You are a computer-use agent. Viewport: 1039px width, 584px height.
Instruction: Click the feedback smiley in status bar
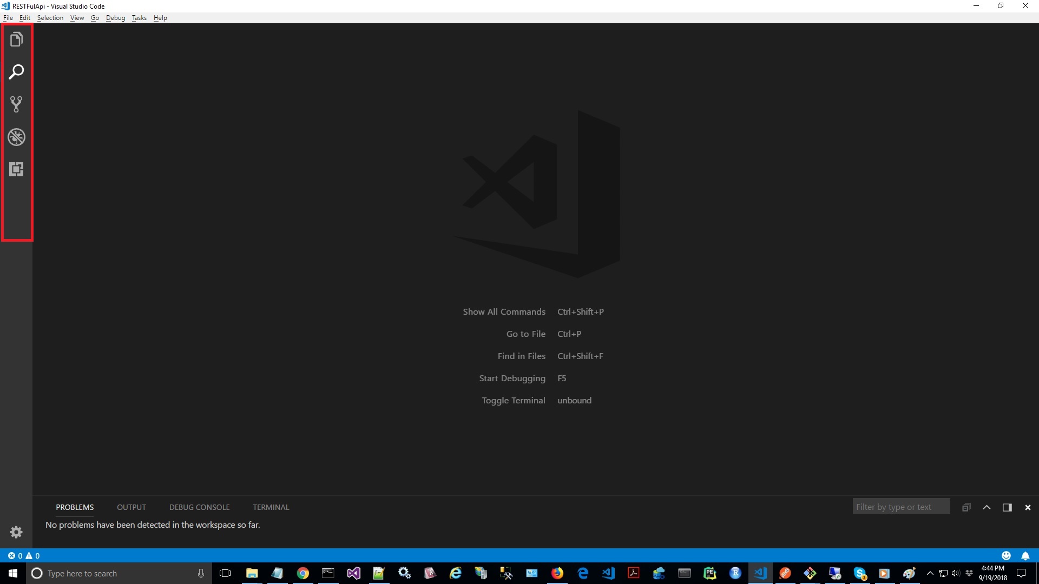(1006, 555)
